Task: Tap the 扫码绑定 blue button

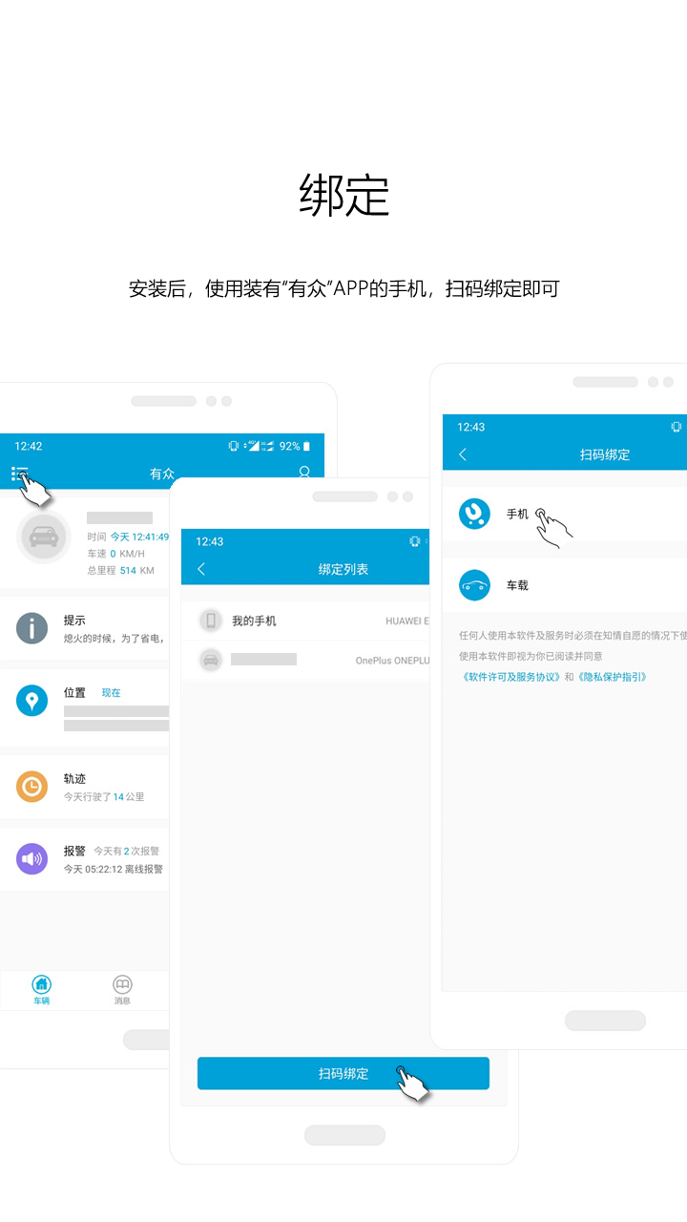Action: 343,1073
